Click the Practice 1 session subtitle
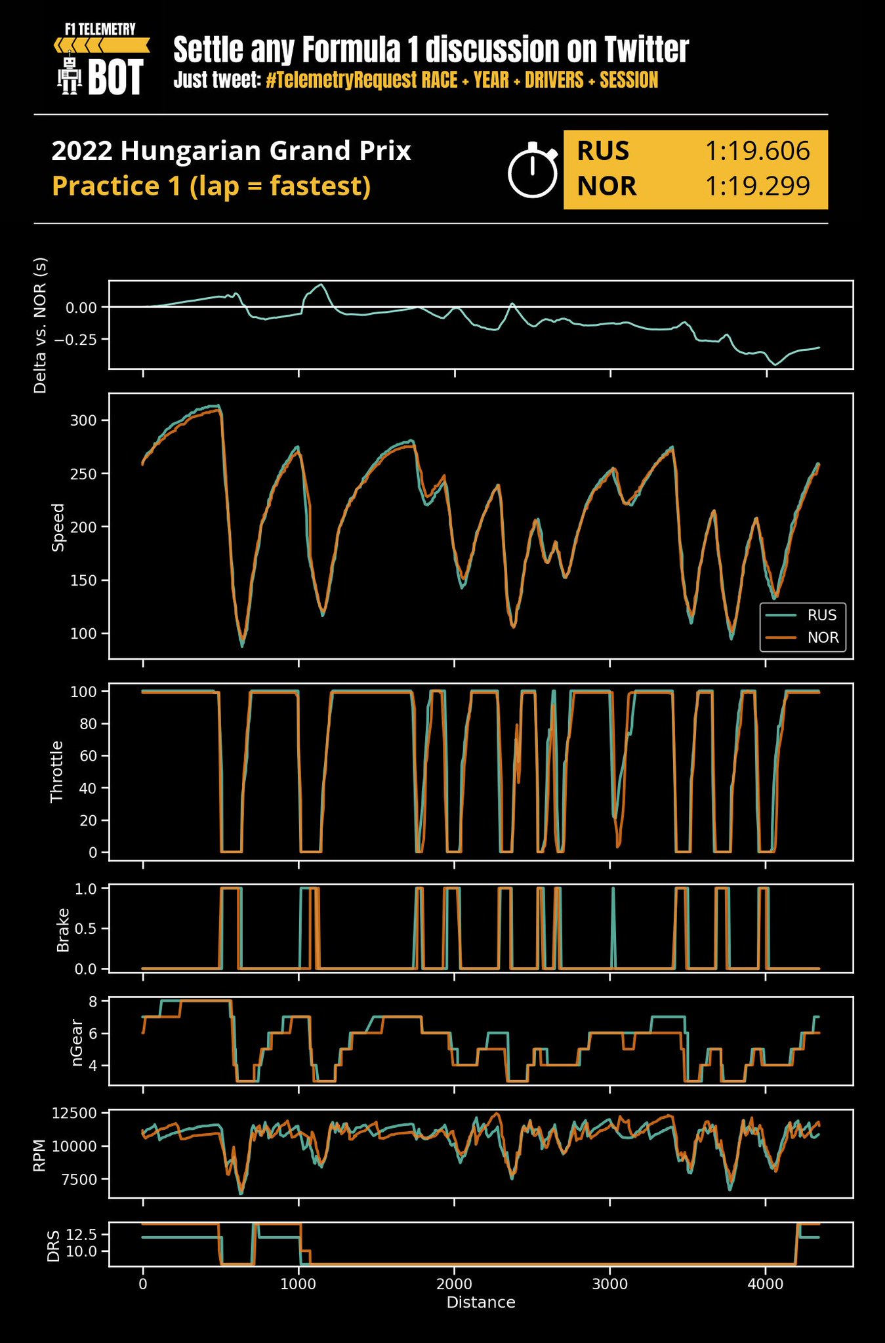Image resolution: width=885 pixels, height=1343 pixels. [x=211, y=186]
